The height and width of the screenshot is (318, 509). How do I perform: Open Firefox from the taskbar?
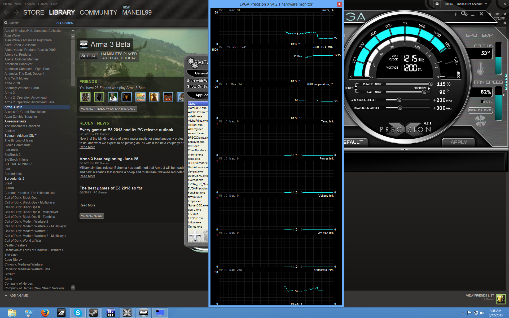45,313
